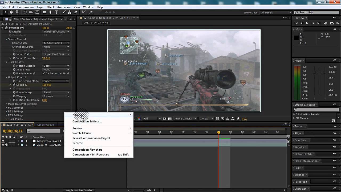Open the Composition menu in menu bar
Screen dimensions: 341x192
pyautogui.click(x=26, y=7)
